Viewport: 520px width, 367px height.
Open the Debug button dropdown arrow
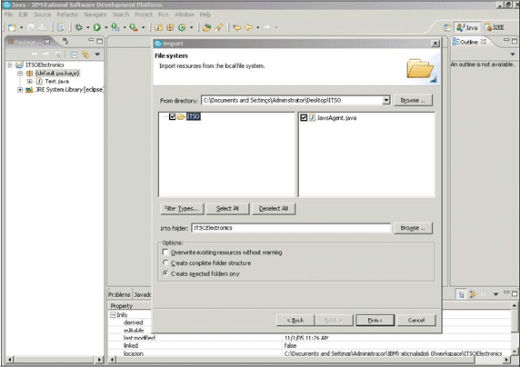tap(88, 27)
